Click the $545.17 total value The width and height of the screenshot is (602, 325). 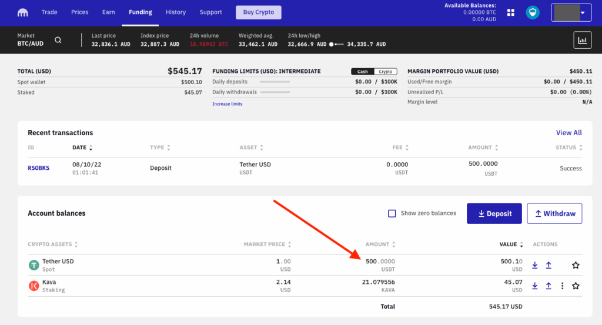pyautogui.click(x=185, y=71)
